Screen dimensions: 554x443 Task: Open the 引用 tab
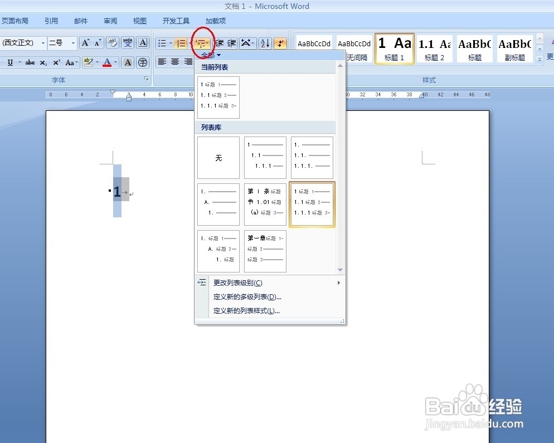tap(51, 21)
